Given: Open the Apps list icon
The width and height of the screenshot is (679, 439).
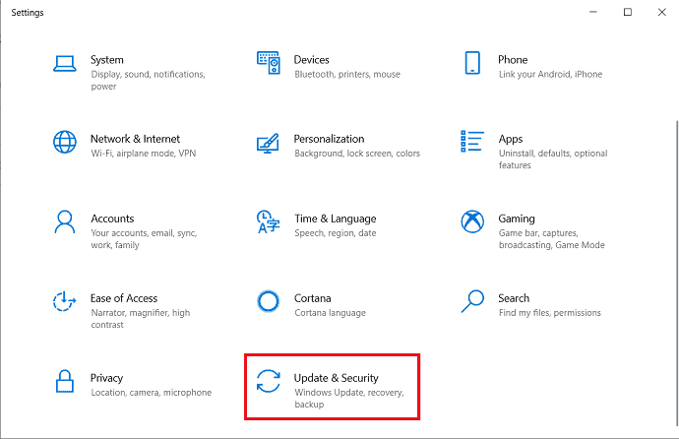Looking at the screenshot, I should click(x=472, y=142).
